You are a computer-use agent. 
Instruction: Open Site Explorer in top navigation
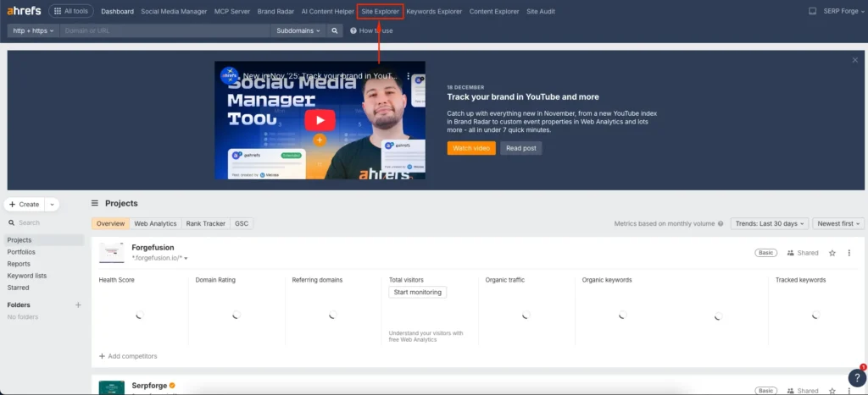(x=380, y=12)
